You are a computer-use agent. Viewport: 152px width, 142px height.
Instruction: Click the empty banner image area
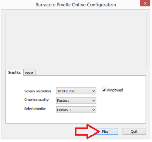(x=76, y=40)
